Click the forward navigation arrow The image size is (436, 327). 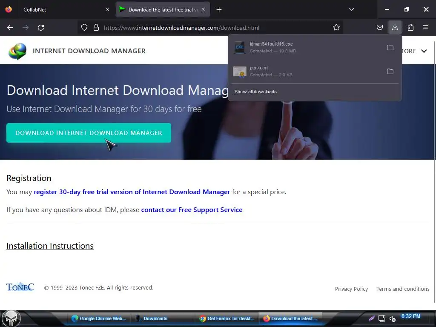26,28
